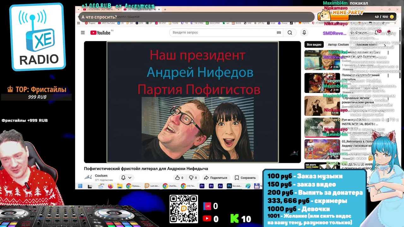Image resolution: width=404 pixels, height=227 pixels.
Task: Open the ПОЧТА bookmark
Action: pyautogui.click(x=304, y=23)
